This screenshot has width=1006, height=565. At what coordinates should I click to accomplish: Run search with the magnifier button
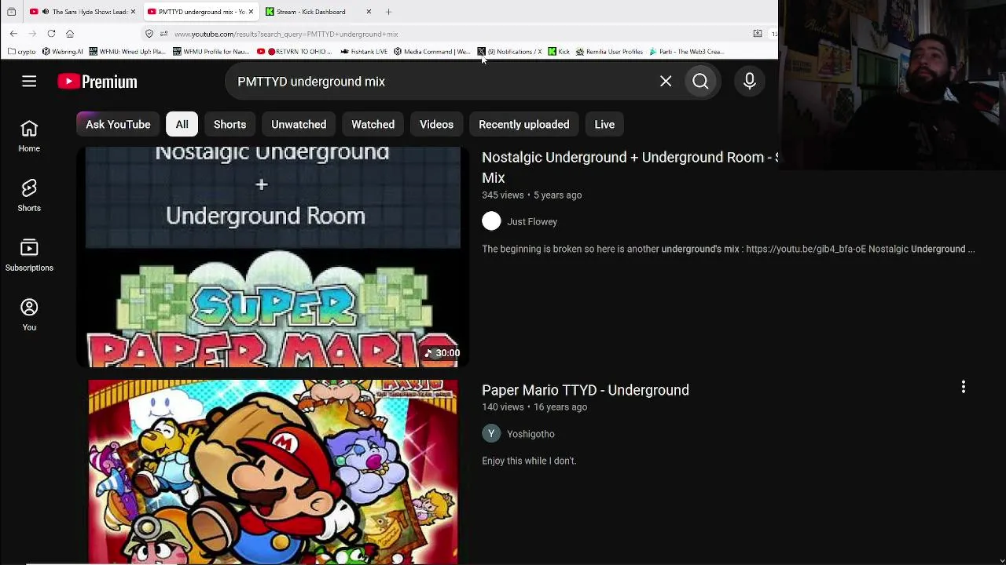point(700,82)
